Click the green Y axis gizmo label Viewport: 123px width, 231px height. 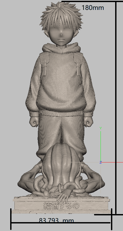(x=101, y=128)
